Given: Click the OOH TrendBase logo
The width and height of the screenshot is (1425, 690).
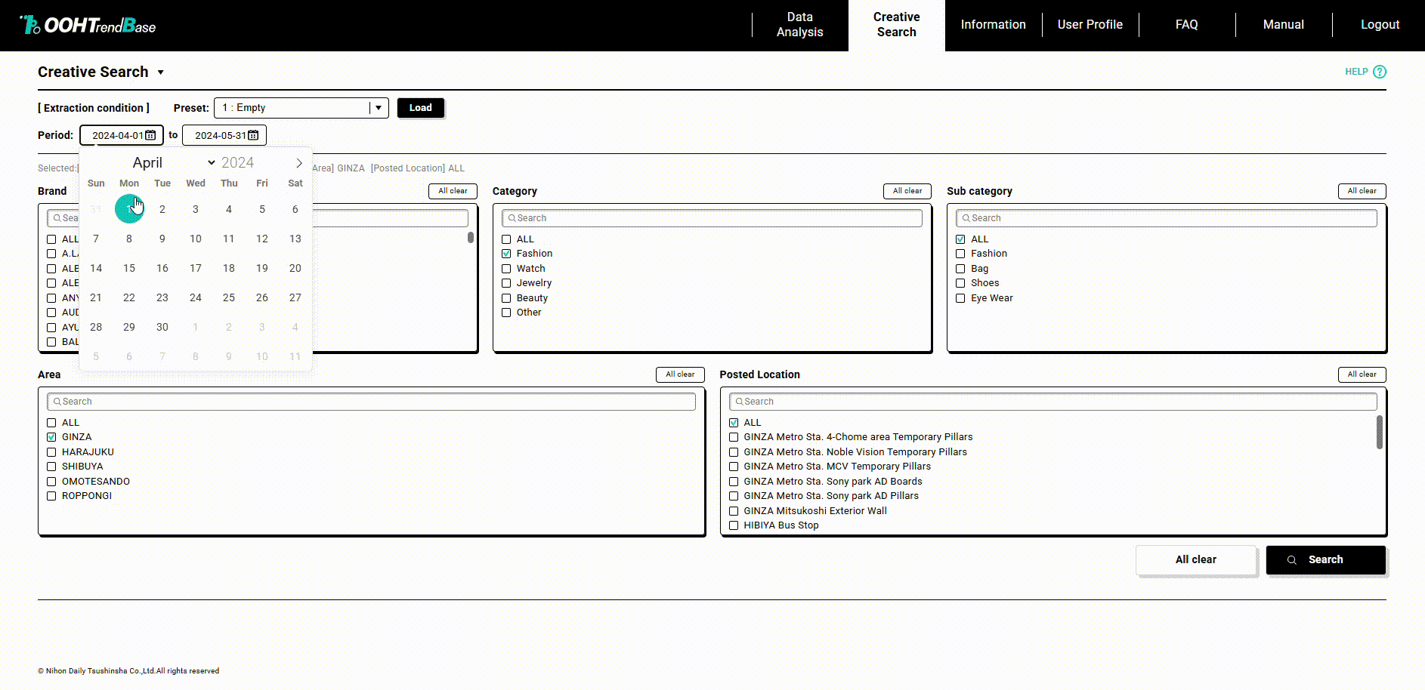Looking at the screenshot, I should (x=88, y=26).
